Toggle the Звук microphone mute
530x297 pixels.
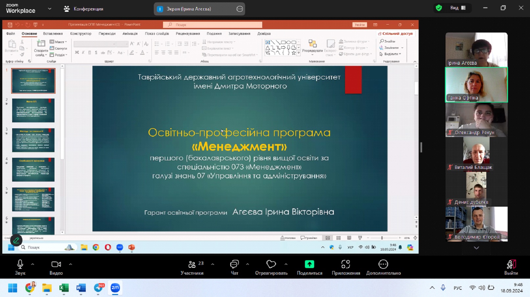(20, 267)
